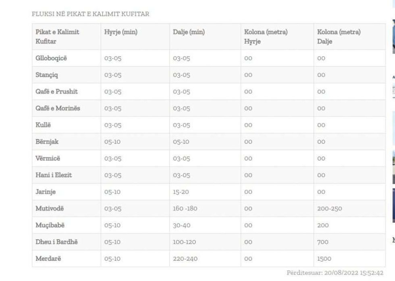
Task: Click the Kolona (metra) Dalje header
Action: point(339,37)
